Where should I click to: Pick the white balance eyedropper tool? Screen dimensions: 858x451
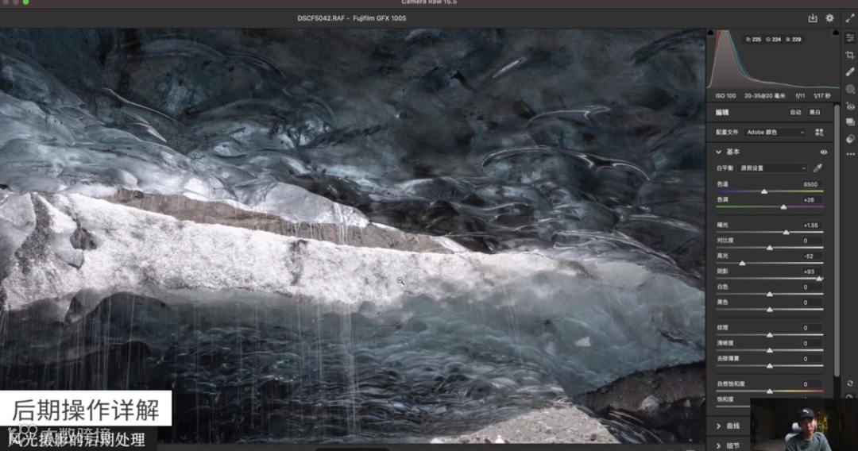click(x=818, y=168)
